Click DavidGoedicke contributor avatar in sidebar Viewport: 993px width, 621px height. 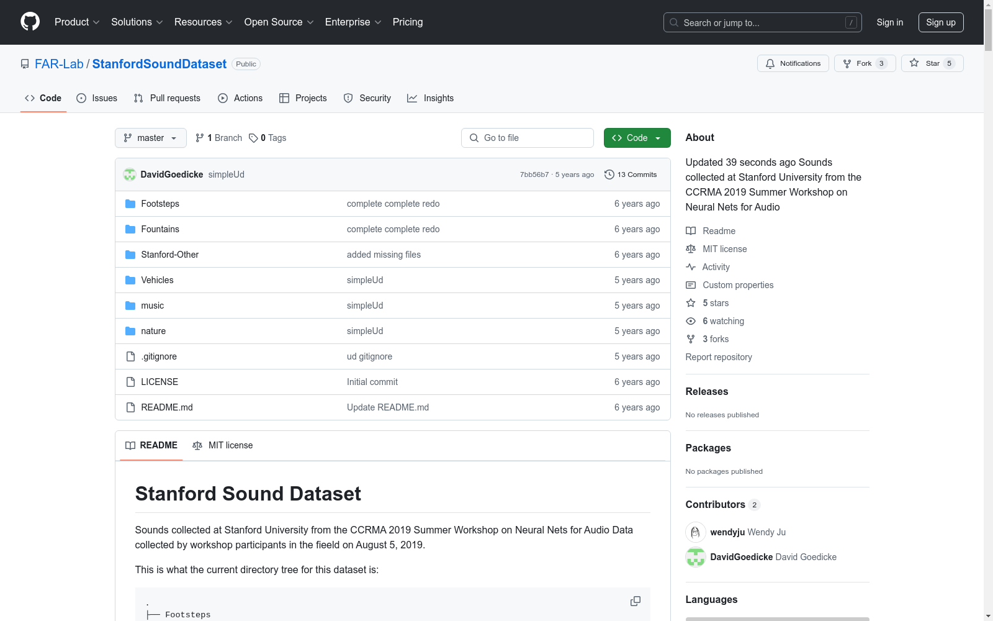[696, 557]
